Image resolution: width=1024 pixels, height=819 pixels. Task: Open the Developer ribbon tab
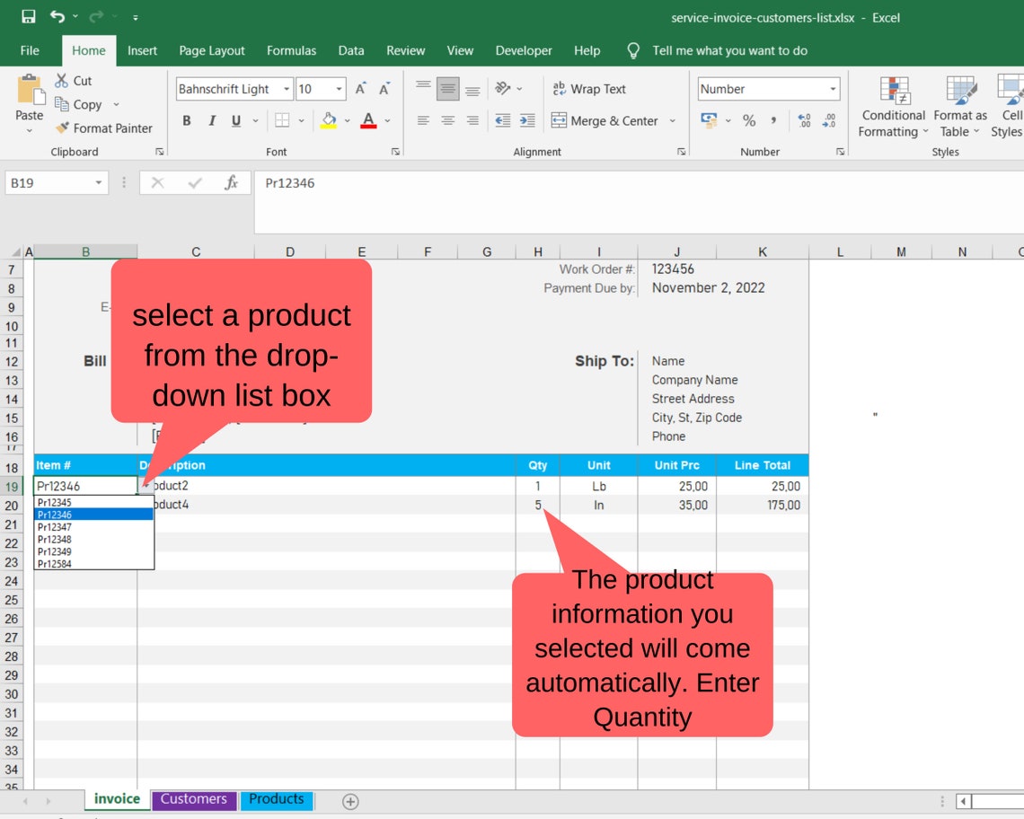click(x=523, y=50)
